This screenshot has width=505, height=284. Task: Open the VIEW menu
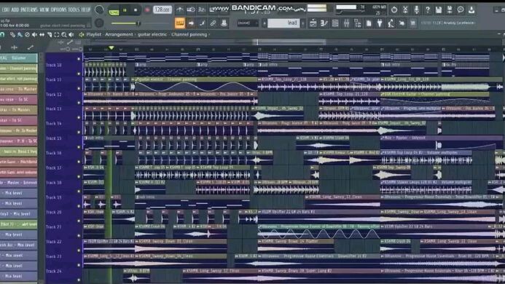pos(44,10)
